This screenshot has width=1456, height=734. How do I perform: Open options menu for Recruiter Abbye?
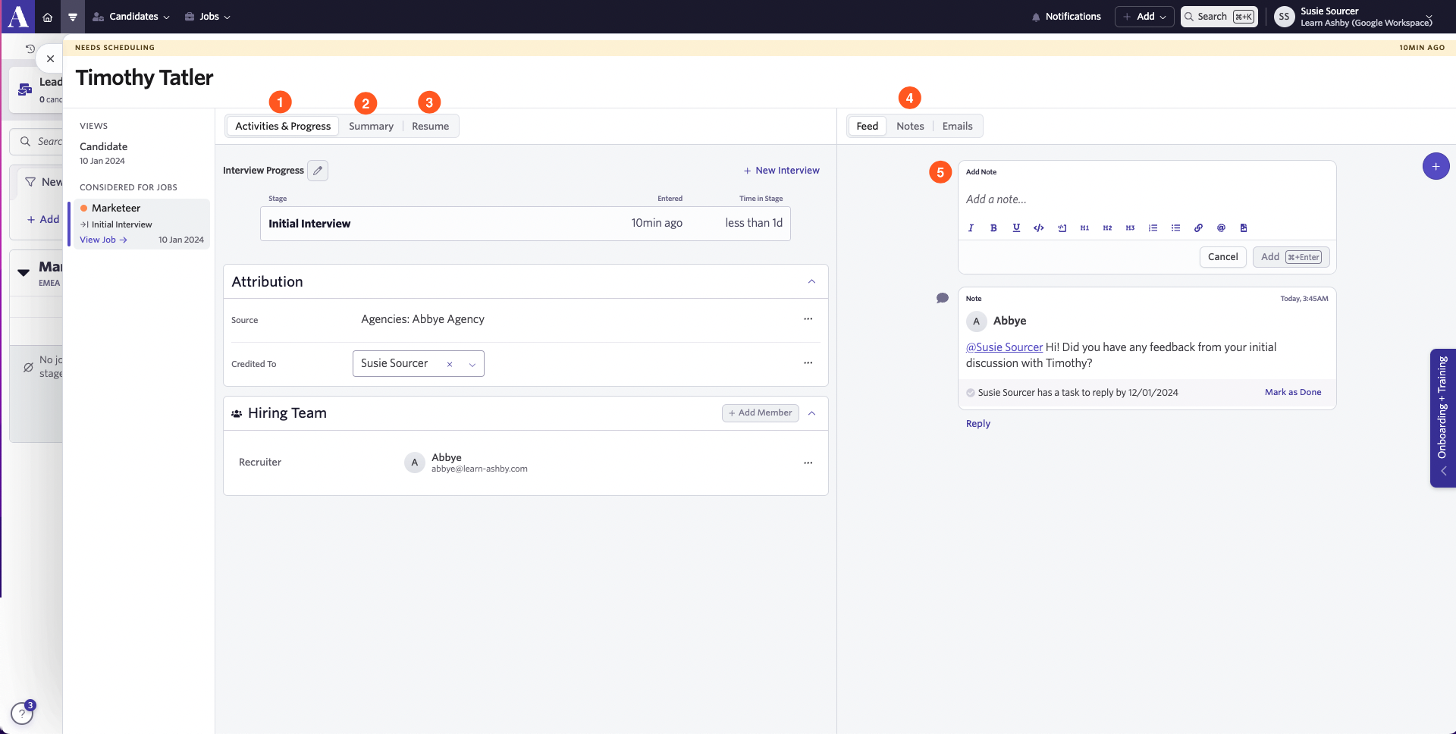point(808,463)
